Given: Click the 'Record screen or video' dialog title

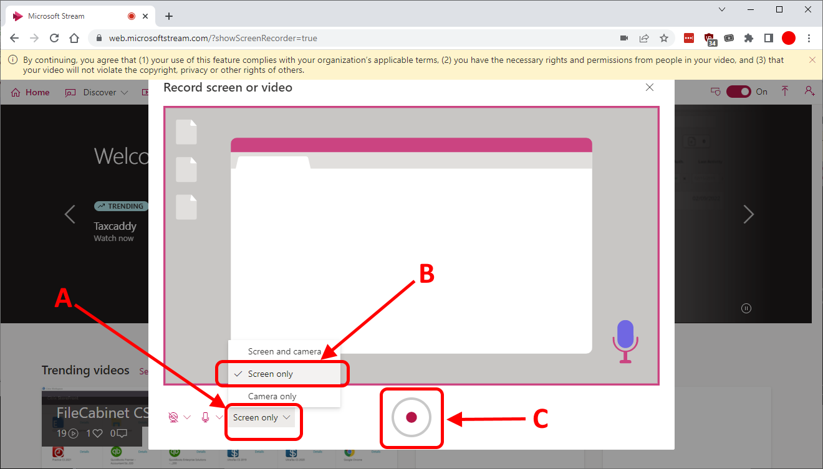Looking at the screenshot, I should 228,88.
